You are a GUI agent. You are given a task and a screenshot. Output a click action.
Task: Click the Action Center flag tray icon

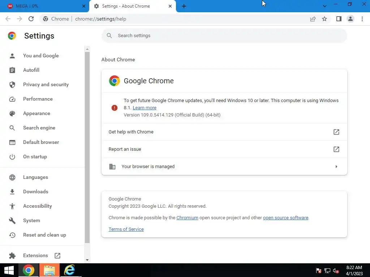point(318,271)
